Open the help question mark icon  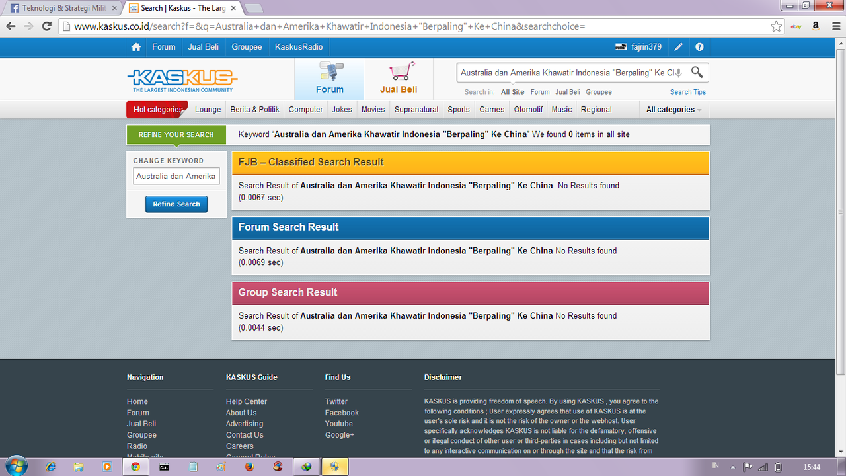point(699,47)
